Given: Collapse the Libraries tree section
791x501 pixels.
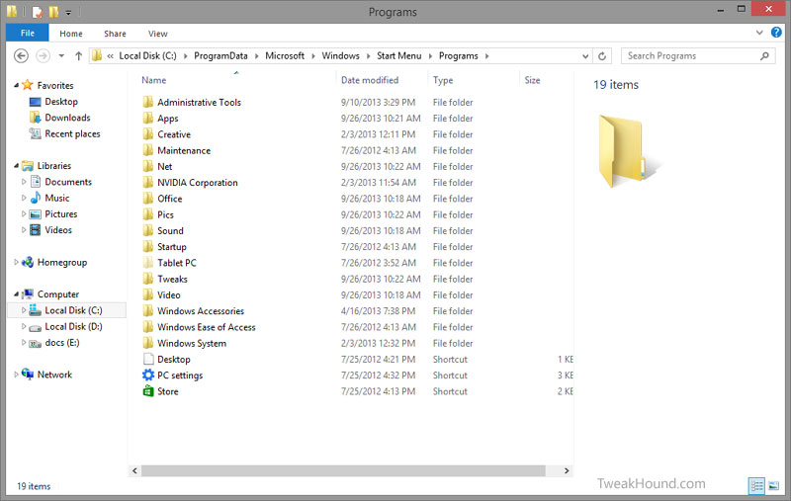Looking at the screenshot, I should pyautogui.click(x=16, y=165).
